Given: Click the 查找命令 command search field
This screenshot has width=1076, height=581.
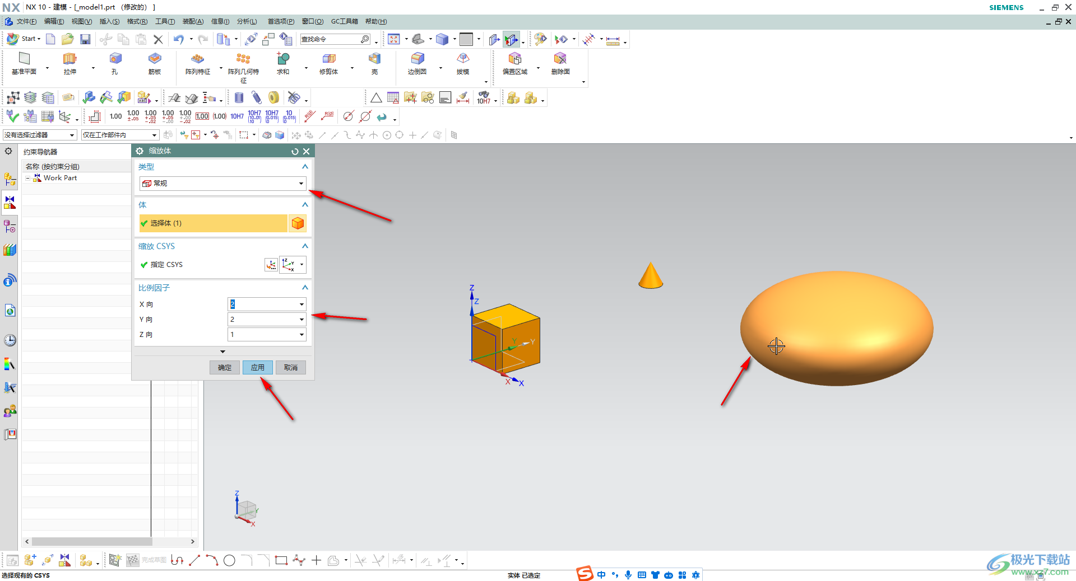Looking at the screenshot, I should tap(335, 39).
